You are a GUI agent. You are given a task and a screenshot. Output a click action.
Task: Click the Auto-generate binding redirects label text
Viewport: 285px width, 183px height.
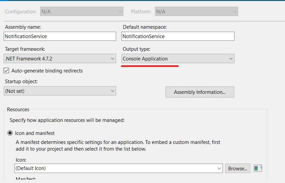click(x=47, y=71)
